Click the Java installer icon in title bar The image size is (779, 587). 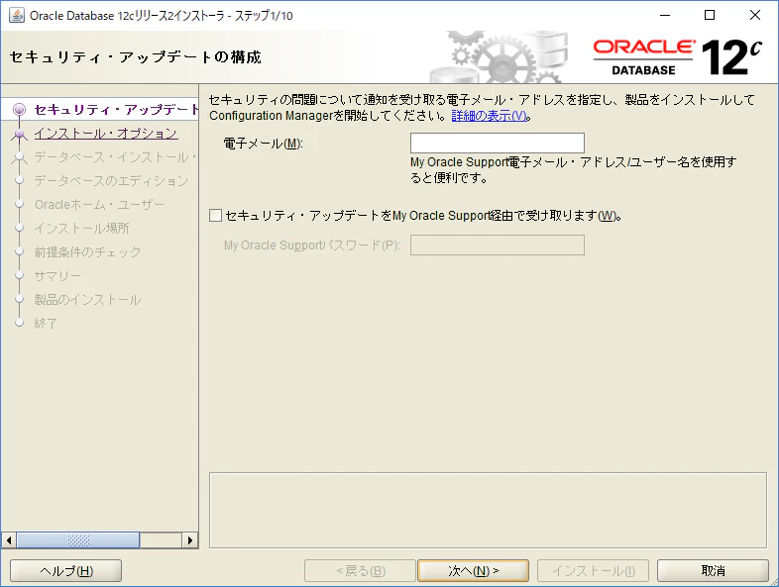tap(17, 16)
